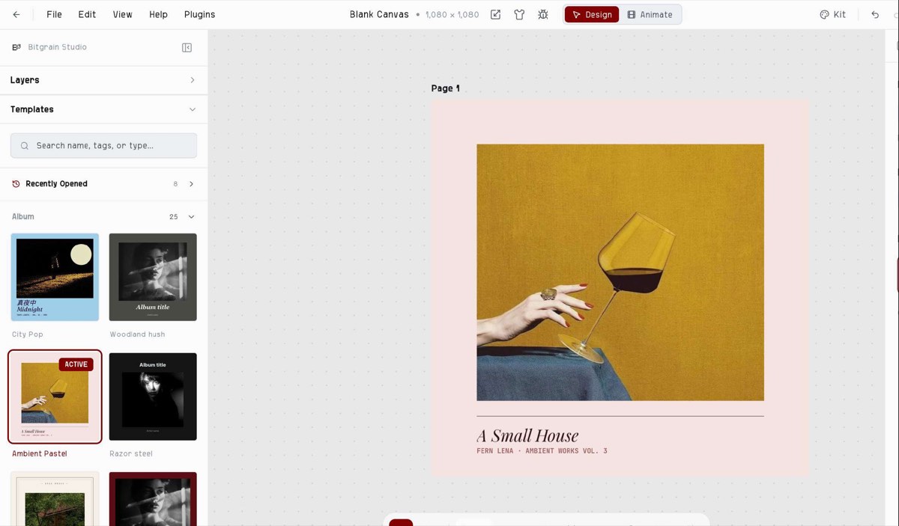Click the t-shirt merch icon
This screenshot has width=899, height=526.
click(519, 14)
